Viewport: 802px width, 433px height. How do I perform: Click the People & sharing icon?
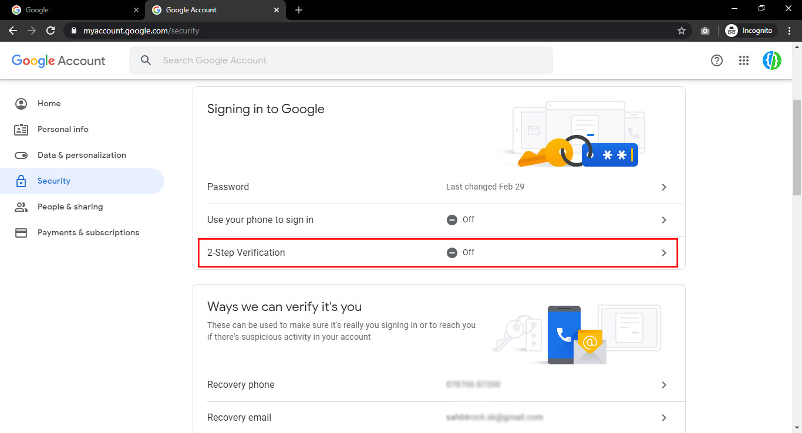21,207
